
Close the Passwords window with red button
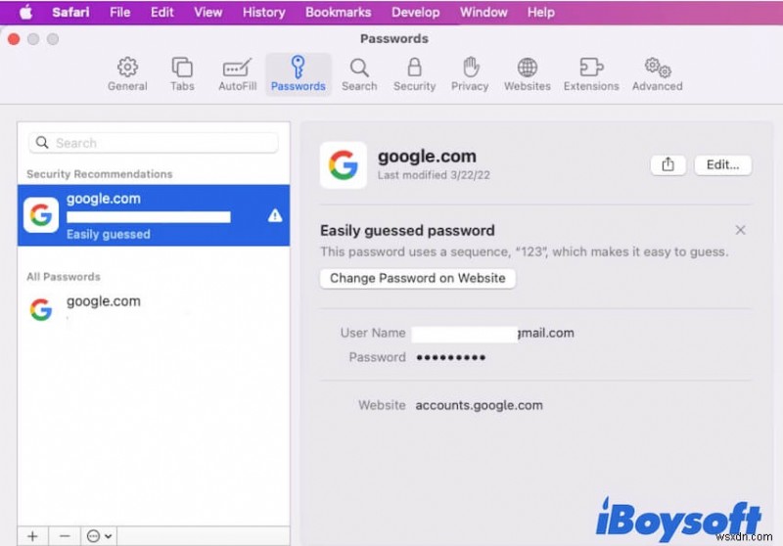tap(14, 39)
